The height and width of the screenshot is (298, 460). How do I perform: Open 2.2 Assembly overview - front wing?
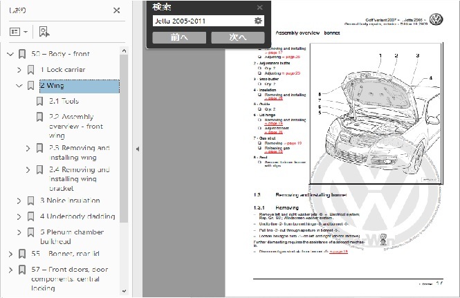tap(76, 126)
